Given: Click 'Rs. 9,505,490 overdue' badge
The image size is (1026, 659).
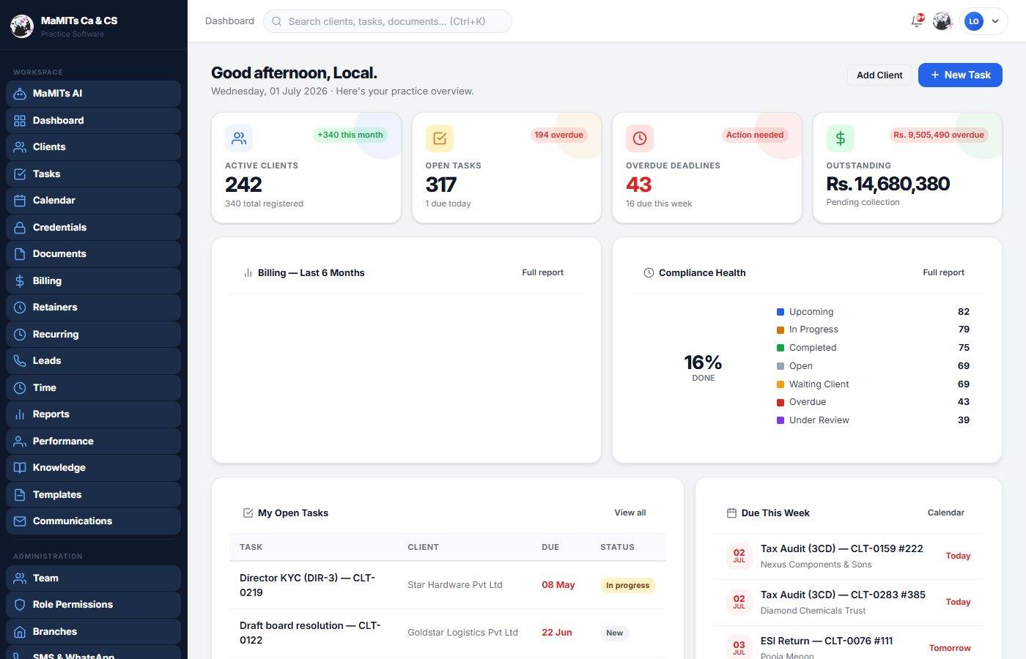Looking at the screenshot, I should (939, 135).
